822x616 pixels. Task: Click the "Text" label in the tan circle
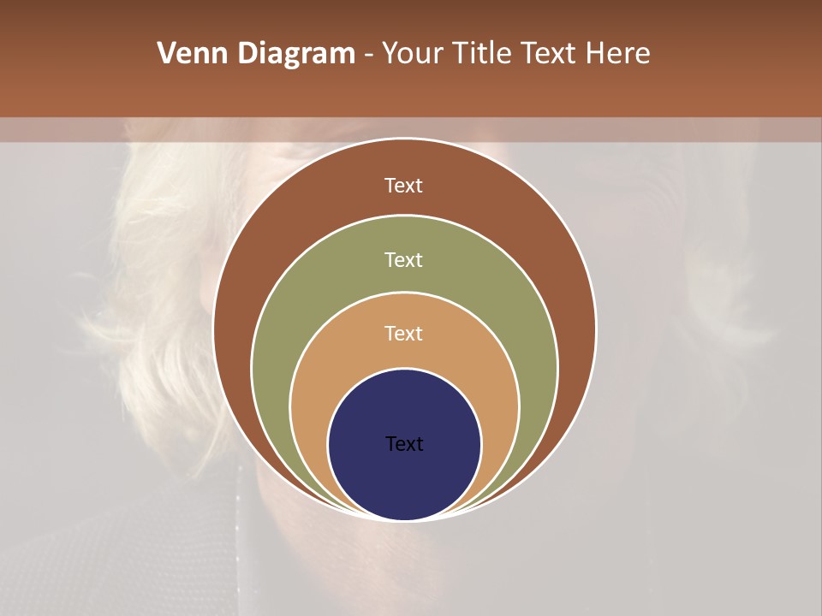tap(403, 333)
